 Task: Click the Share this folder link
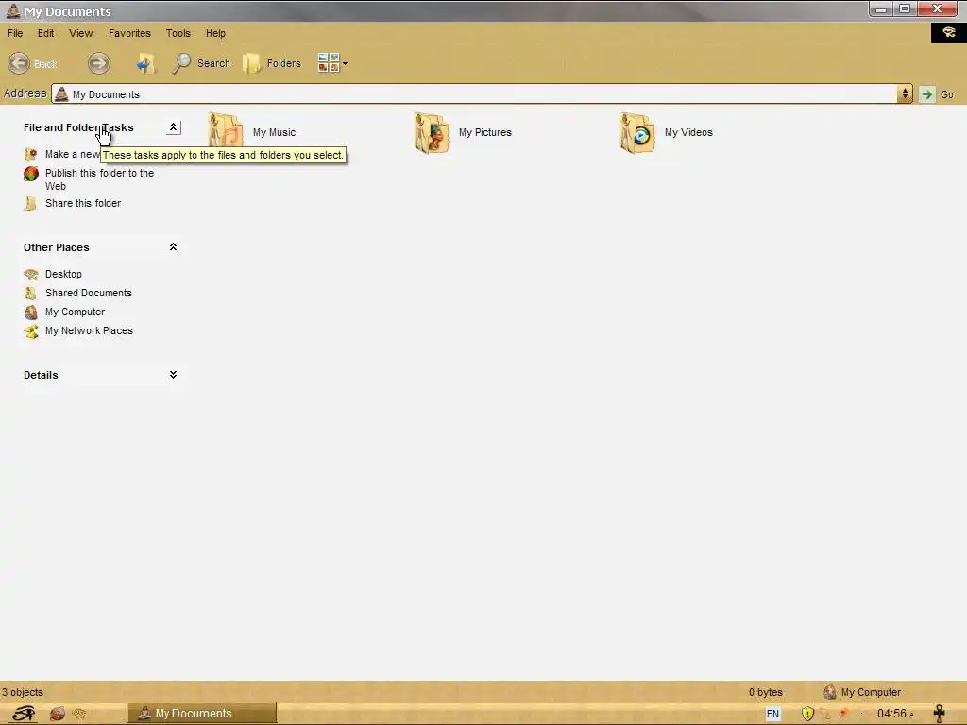83,204
